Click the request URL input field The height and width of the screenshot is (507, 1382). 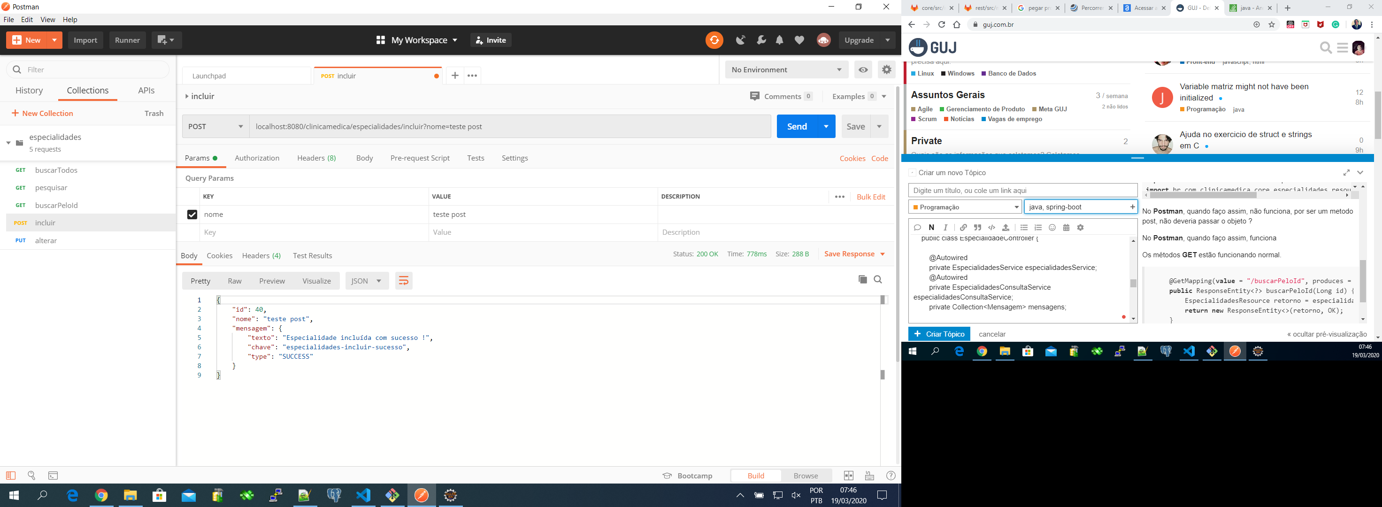pos(510,127)
